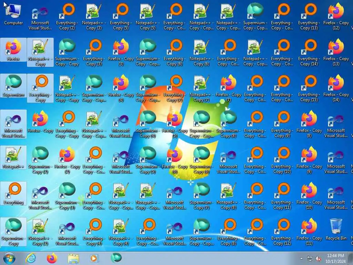The height and width of the screenshot is (265, 353).
Task: Select the Supermium - Copy shortcut
Action: (13, 232)
